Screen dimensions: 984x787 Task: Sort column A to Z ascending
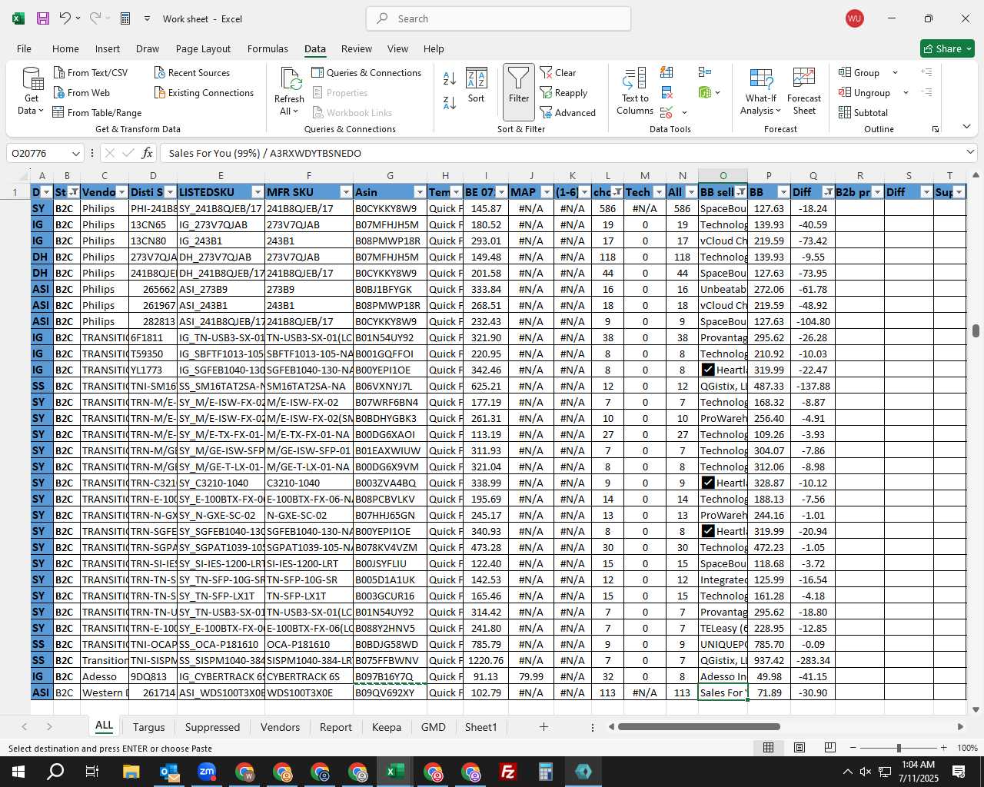(x=450, y=78)
